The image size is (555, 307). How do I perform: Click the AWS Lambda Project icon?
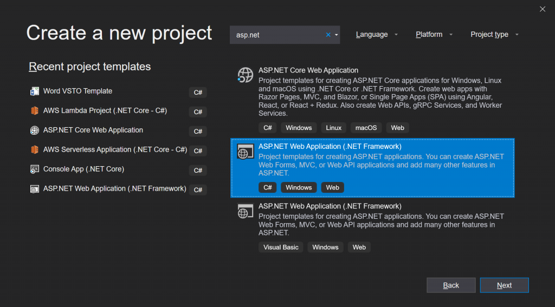(x=34, y=110)
